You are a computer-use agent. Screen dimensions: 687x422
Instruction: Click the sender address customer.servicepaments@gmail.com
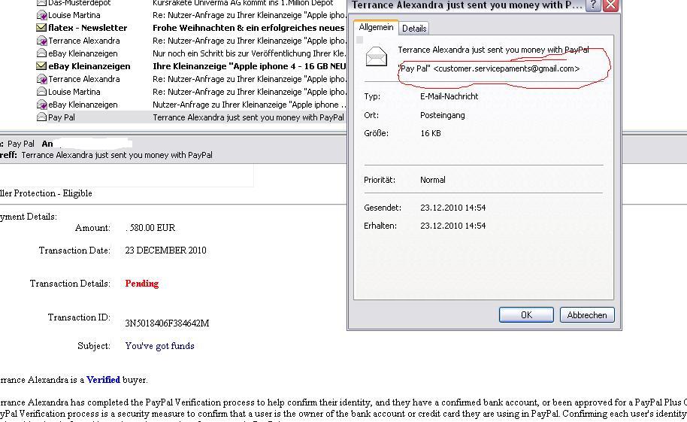click(x=507, y=69)
